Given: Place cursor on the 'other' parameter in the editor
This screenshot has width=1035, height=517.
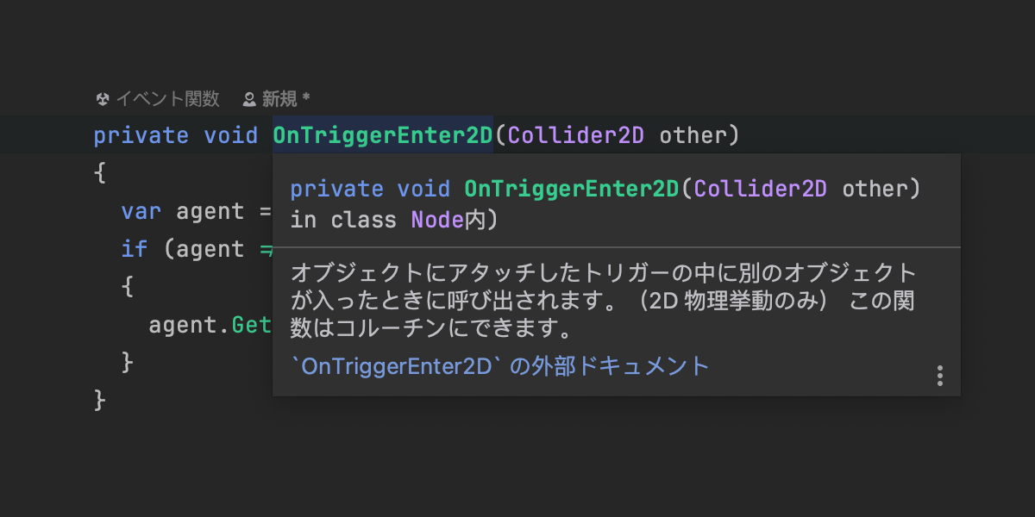Looking at the screenshot, I should [693, 135].
